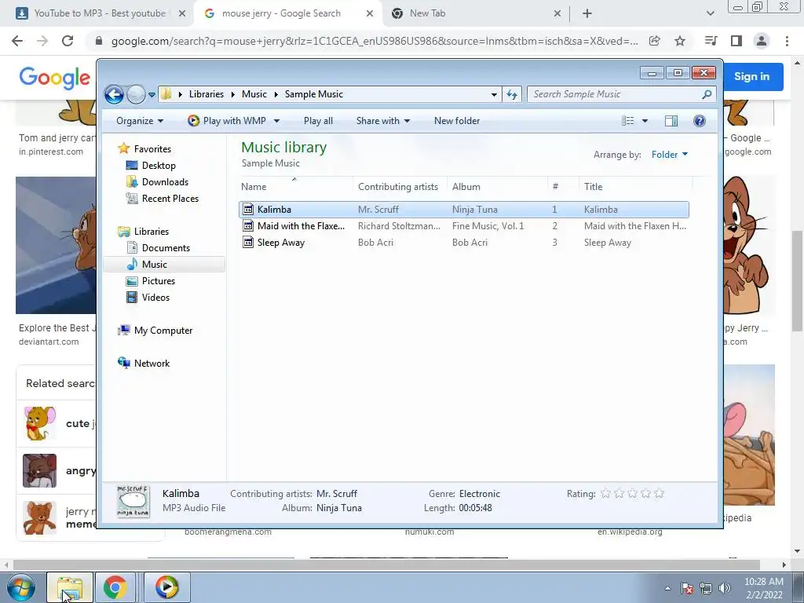
Task: Open the Videos library
Action: coord(155,298)
